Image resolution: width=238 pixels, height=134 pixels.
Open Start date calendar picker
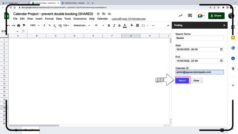221,50
